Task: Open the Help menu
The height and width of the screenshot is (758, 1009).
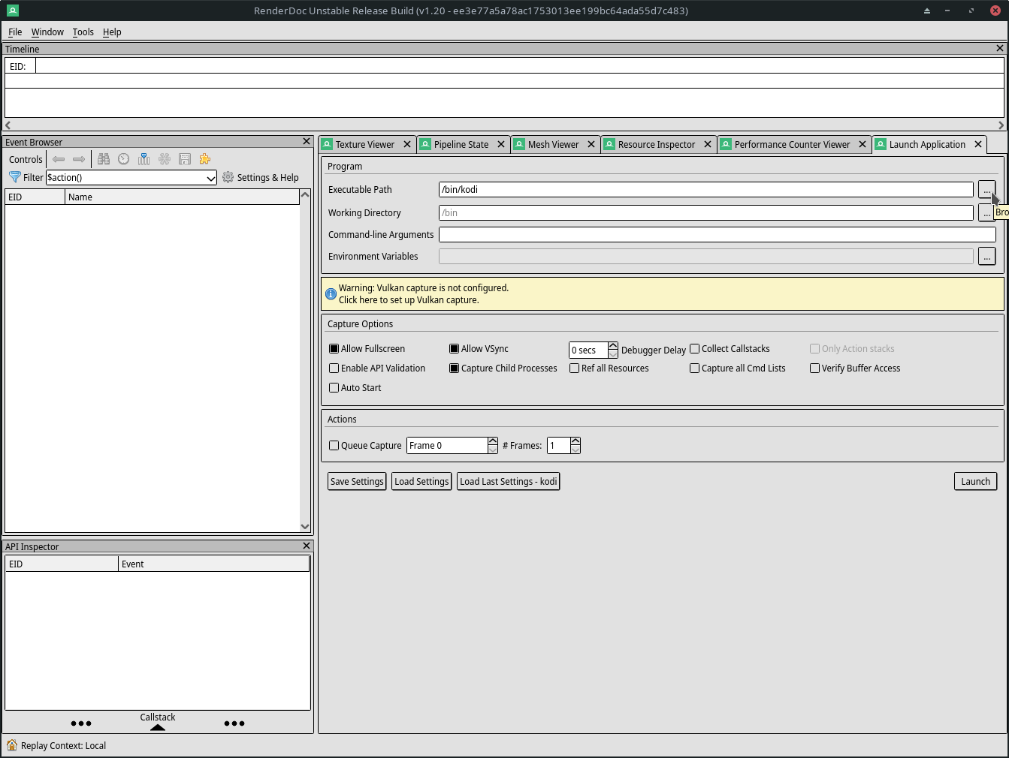Action: [x=112, y=32]
